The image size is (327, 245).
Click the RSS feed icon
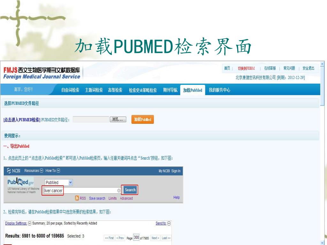pyautogui.click(x=77, y=198)
